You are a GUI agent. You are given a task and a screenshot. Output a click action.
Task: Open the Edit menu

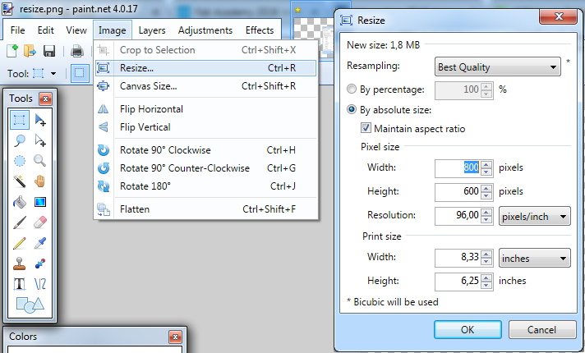point(45,30)
